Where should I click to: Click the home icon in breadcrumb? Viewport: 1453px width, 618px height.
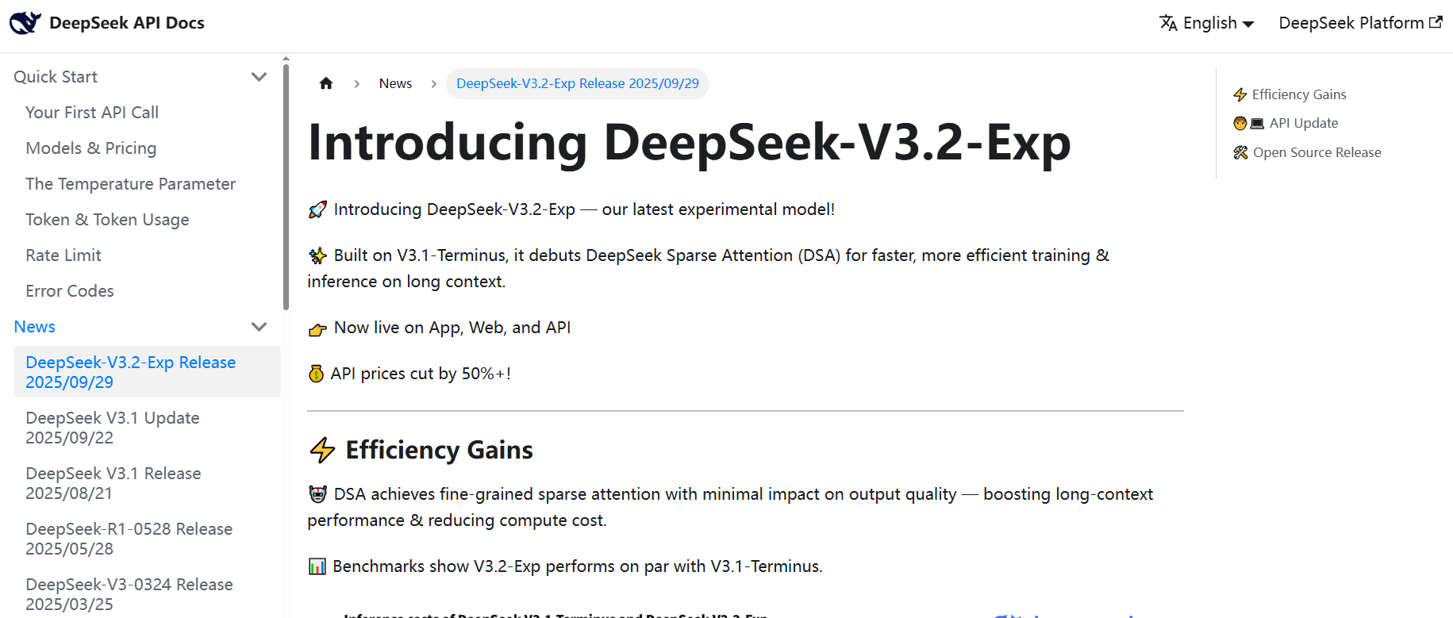(326, 83)
